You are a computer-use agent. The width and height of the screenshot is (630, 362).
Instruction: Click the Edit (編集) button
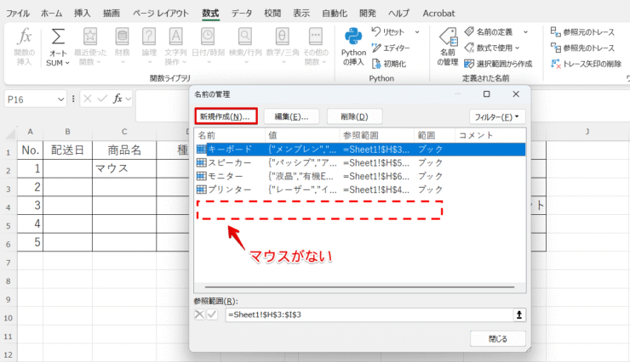[291, 116]
